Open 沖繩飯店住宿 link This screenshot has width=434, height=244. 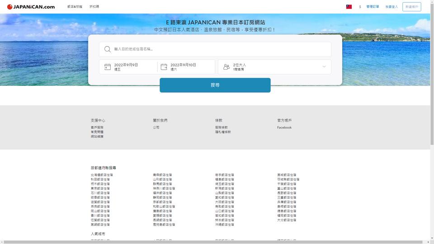point(225,225)
